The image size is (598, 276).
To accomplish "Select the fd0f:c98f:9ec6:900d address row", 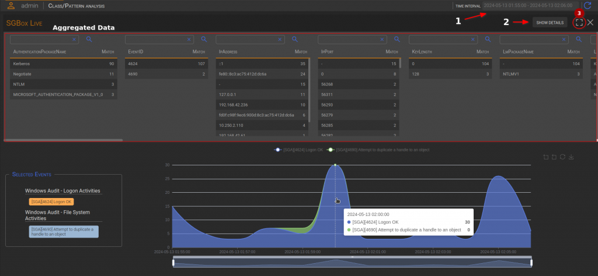I will click(x=262, y=115).
